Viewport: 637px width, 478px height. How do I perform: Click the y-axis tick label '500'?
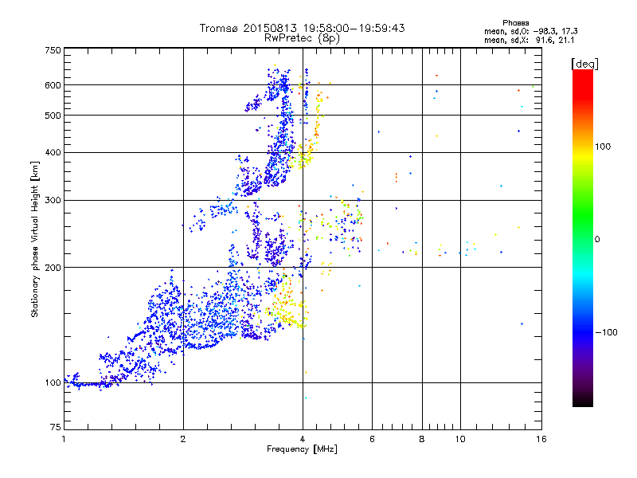click(53, 116)
